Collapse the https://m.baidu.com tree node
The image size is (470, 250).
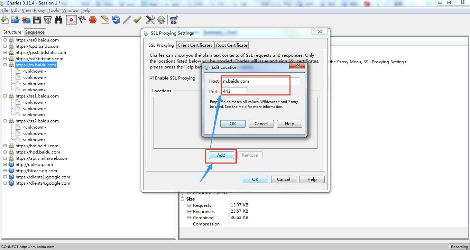(5, 65)
